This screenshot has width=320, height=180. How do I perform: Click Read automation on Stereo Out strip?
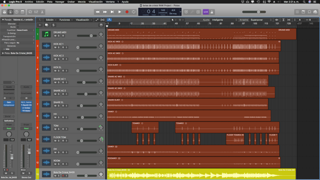26,128
